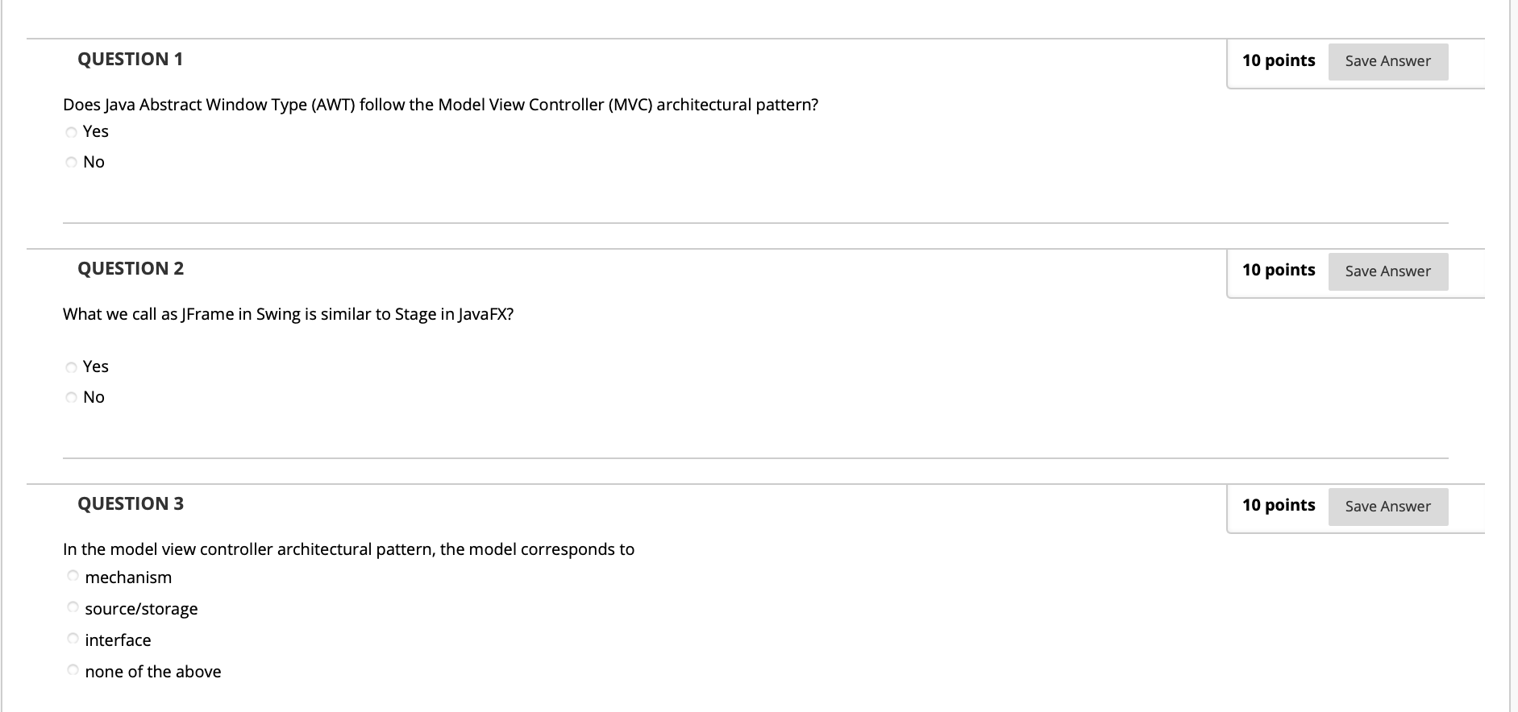
Task: Select "Yes" for Question 1
Action: point(71,131)
